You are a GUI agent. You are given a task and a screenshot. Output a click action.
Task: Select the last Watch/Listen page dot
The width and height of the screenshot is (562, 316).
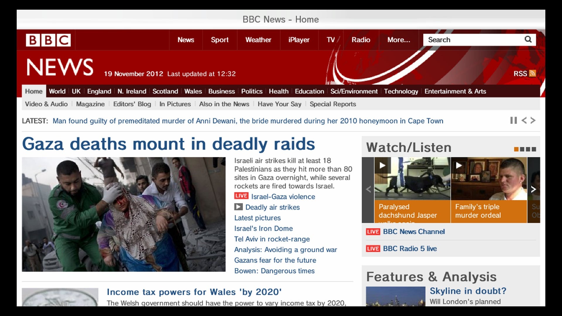pyautogui.click(x=534, y=149)
